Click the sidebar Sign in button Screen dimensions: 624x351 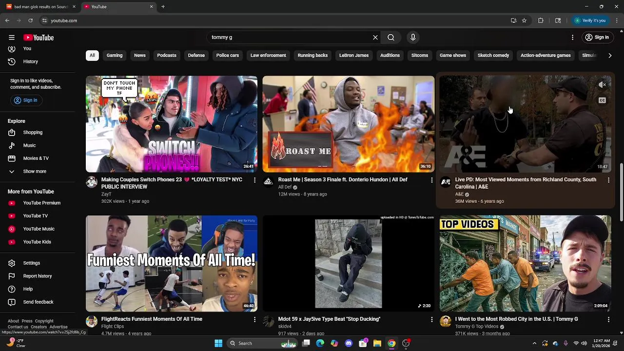pyautogui.click(x=26, y=100)
